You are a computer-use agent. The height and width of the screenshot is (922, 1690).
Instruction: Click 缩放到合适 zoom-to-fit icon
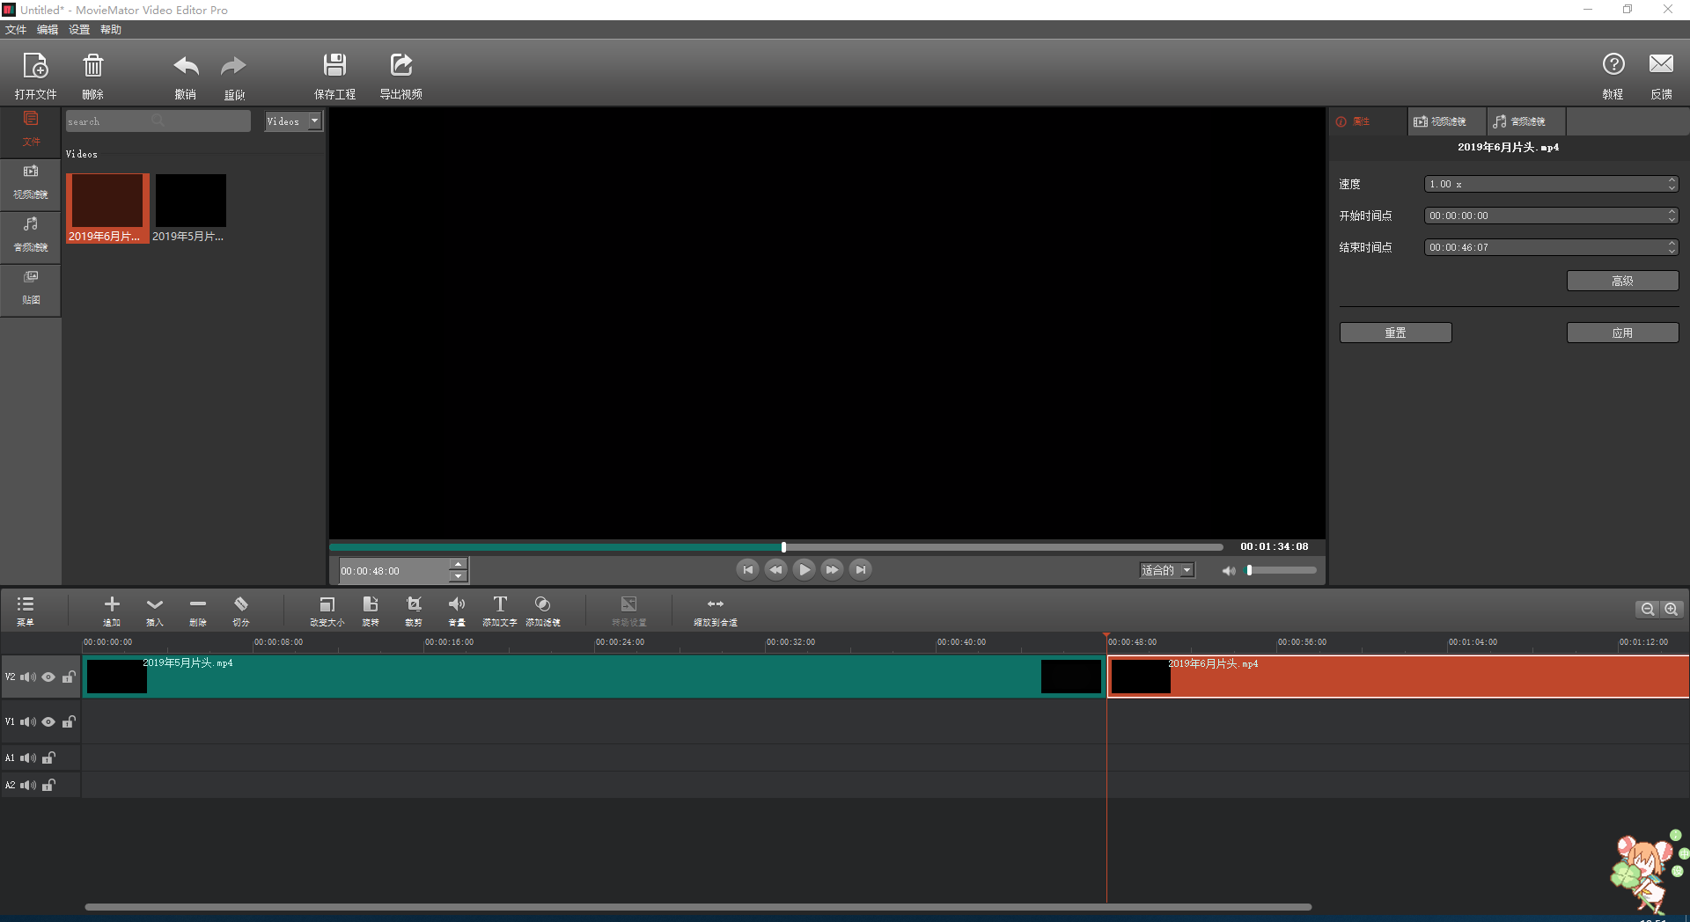pyautogui.click(x=716, y=604)
